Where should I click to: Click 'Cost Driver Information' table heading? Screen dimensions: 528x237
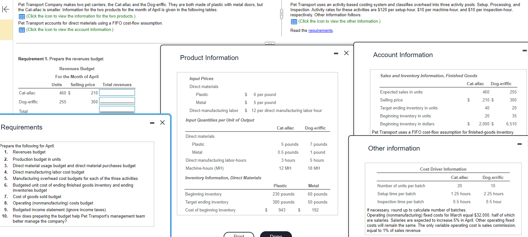click(443, 169)
